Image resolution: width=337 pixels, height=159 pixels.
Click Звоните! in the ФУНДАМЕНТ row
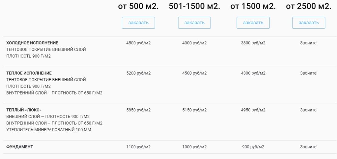(x=309, y=147)
